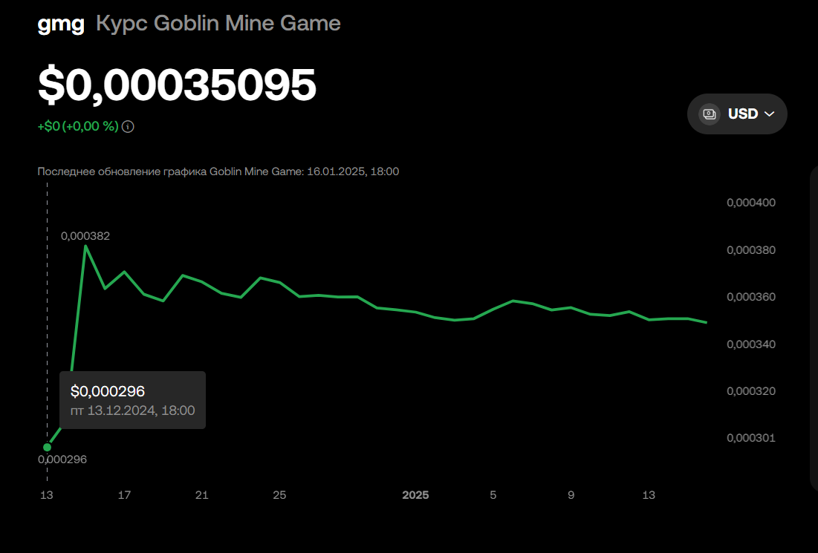Click the last chart update timestamp text

pos(218,171)
